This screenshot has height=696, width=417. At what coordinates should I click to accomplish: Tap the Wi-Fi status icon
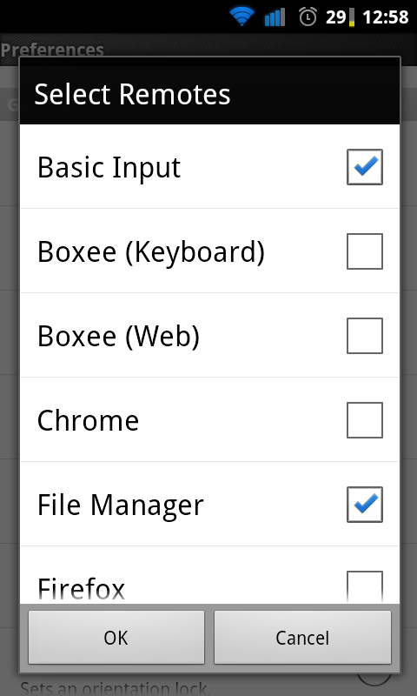pos(242,17)
